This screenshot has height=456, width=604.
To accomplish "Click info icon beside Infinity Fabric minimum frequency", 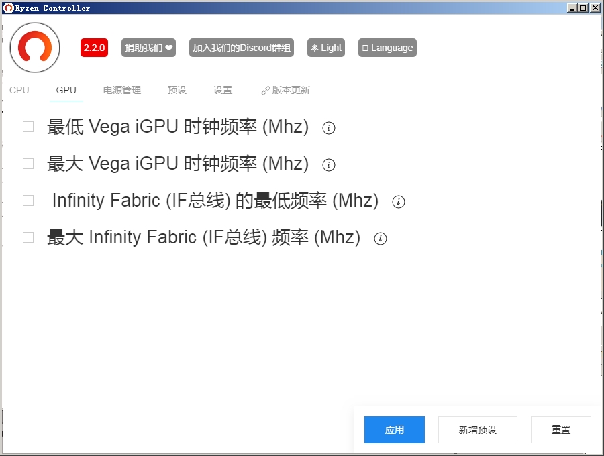I will tap(399, 202).
